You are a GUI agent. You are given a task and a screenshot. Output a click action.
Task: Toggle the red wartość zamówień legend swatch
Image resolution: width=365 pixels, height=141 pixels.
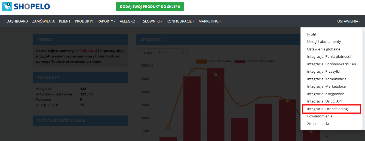tap(240, 61)
